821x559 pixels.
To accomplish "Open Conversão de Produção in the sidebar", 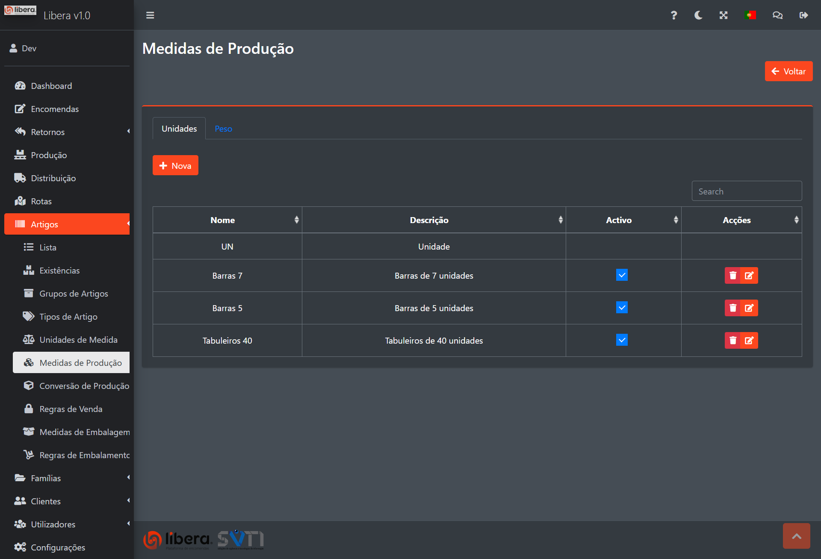I will click(x=84, y=386).
